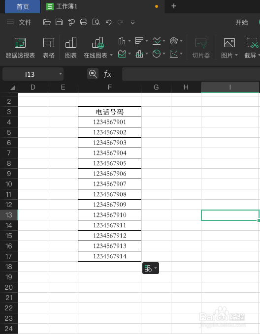Insert a column chart icon
This screenshot has width=260, height=334.
122,40
